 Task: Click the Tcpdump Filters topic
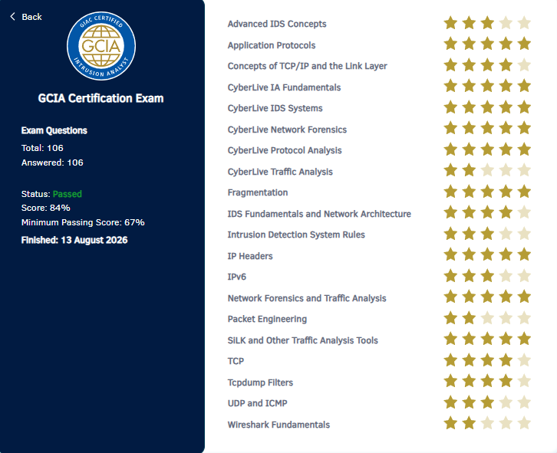tap(260, 382)
